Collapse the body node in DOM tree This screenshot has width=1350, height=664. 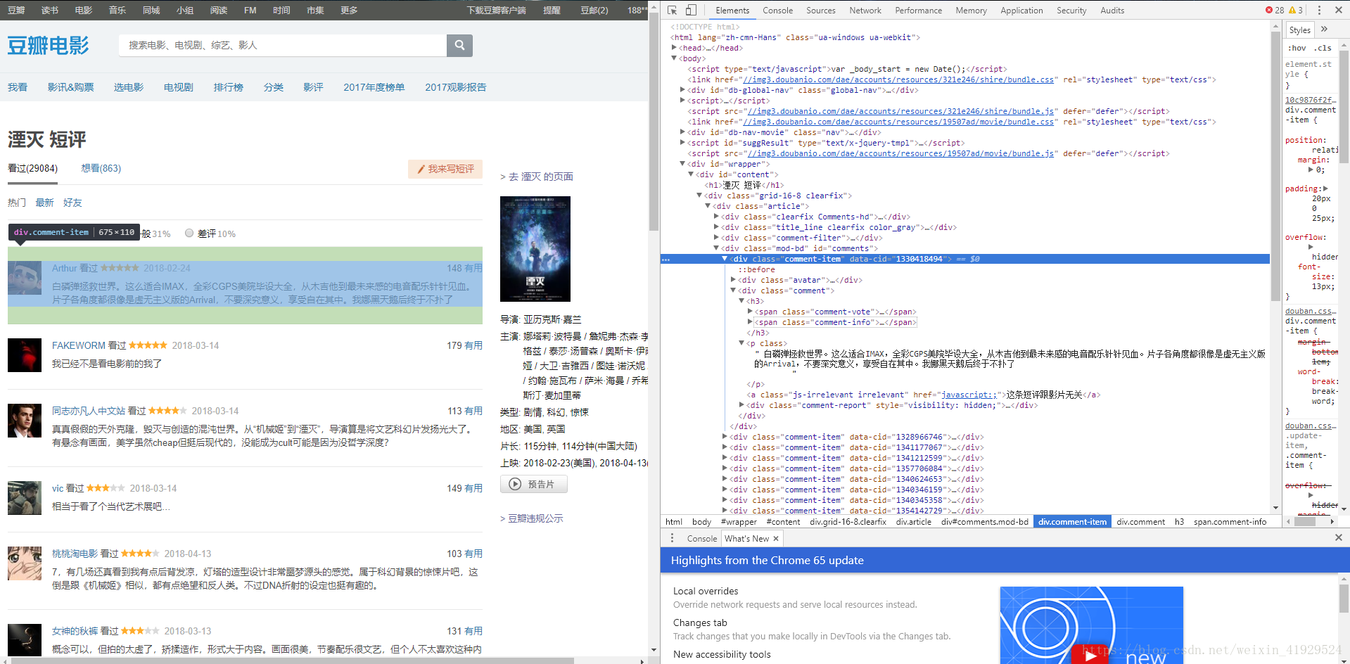coord(674,58)
